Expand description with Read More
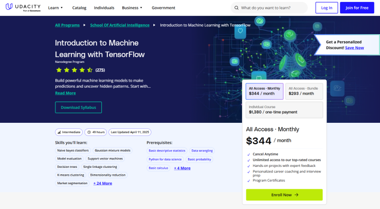 pos(65,93)
